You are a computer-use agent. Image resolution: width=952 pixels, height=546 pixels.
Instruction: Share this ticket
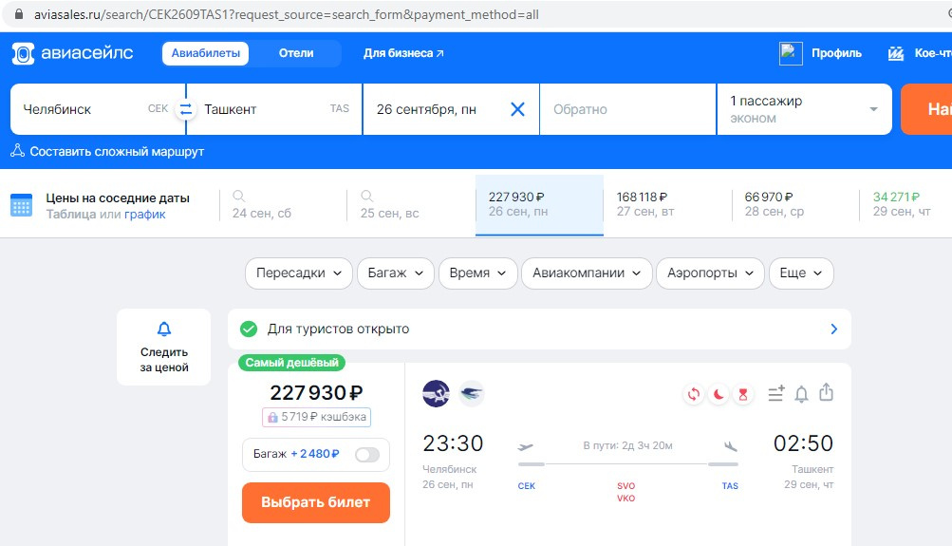827,392
